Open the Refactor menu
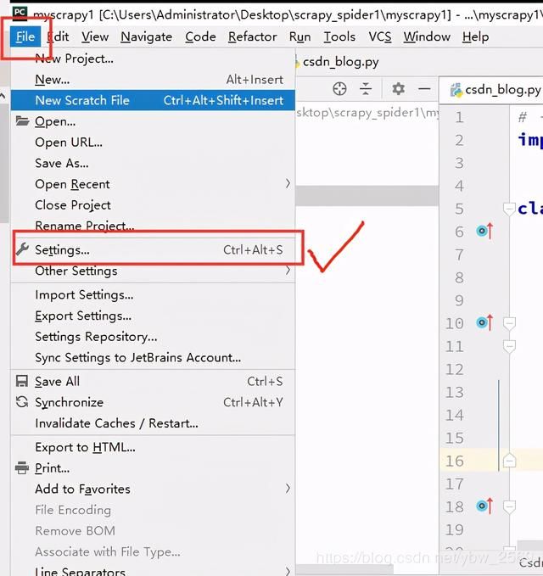 [x=252, y=36]
